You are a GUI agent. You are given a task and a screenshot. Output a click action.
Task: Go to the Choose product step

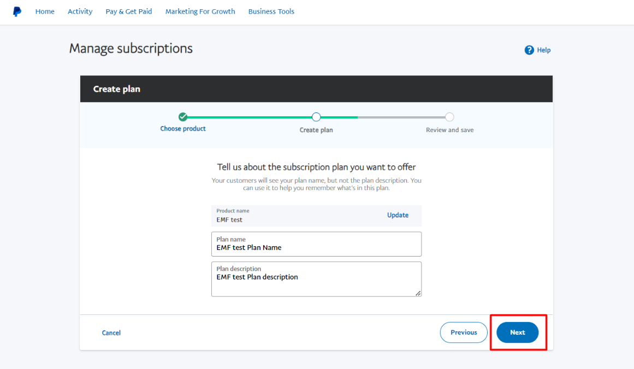coord(183,128)
